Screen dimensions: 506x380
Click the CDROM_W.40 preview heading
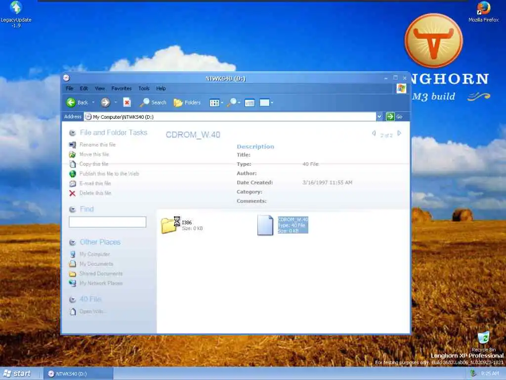coord(193,135)
